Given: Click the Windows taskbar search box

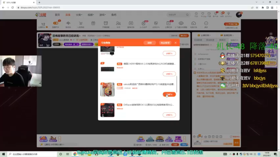Looking at the screenshot, I should coord(32,154).
